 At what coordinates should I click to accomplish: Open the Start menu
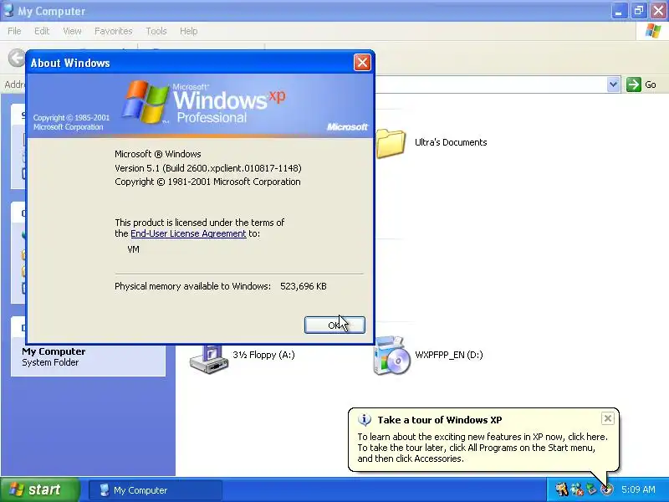click(40, 489)
